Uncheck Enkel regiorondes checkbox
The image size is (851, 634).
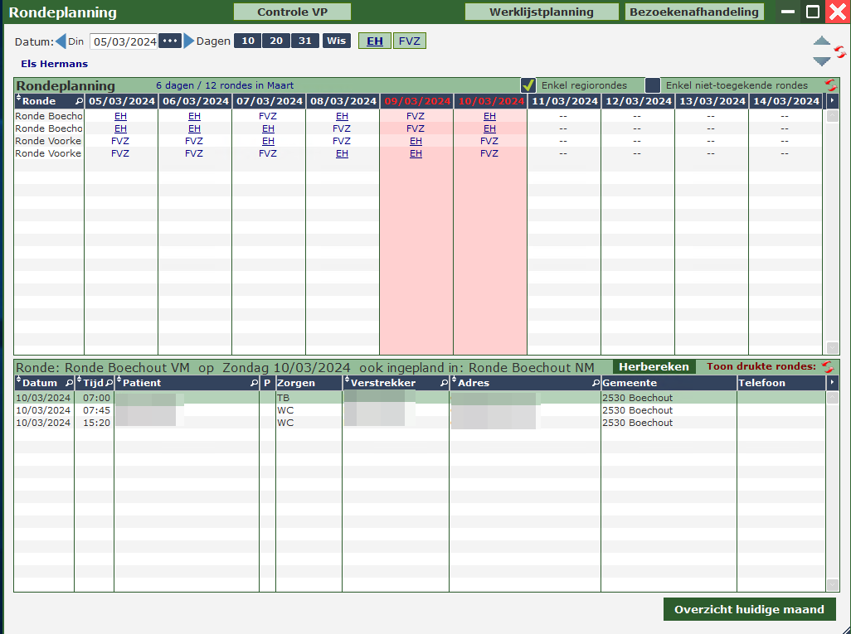click(x=528, y=85)
